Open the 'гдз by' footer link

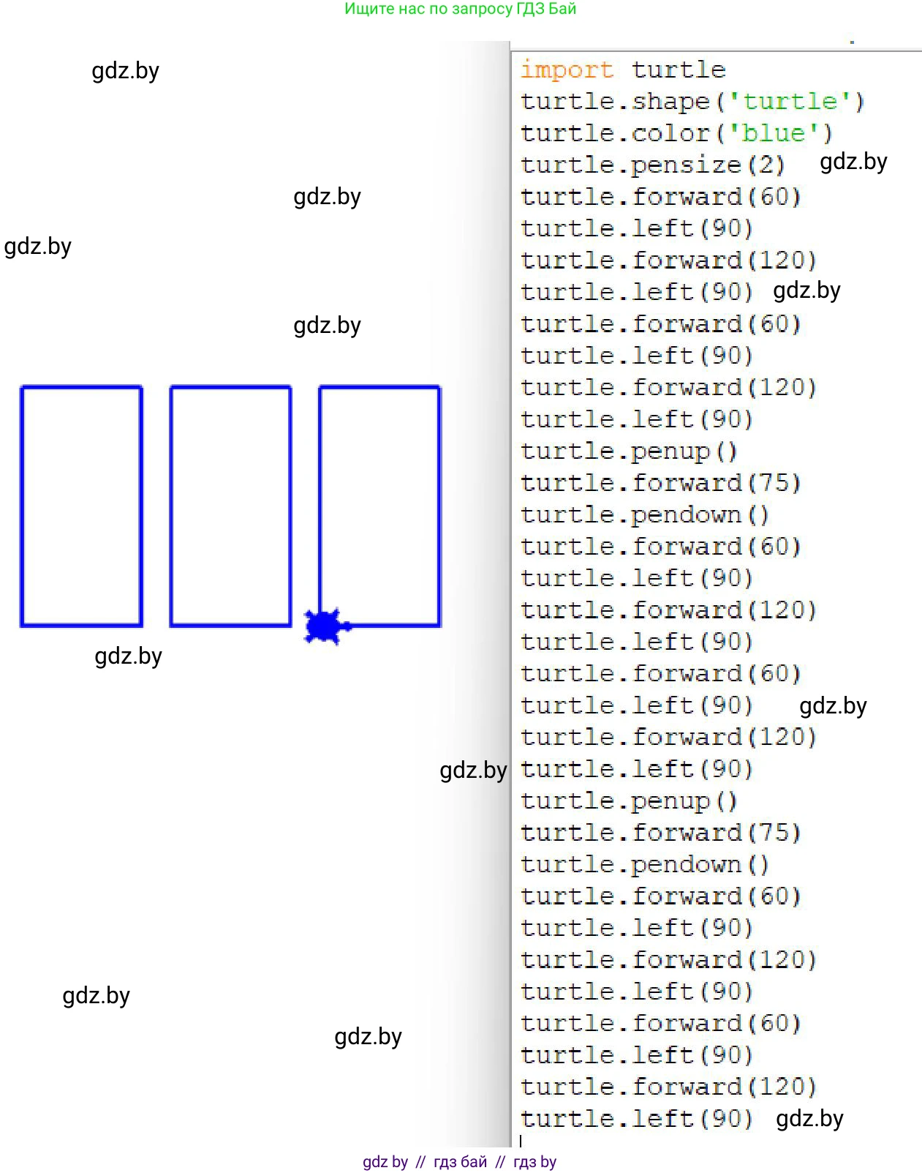tap(534, 1162)
